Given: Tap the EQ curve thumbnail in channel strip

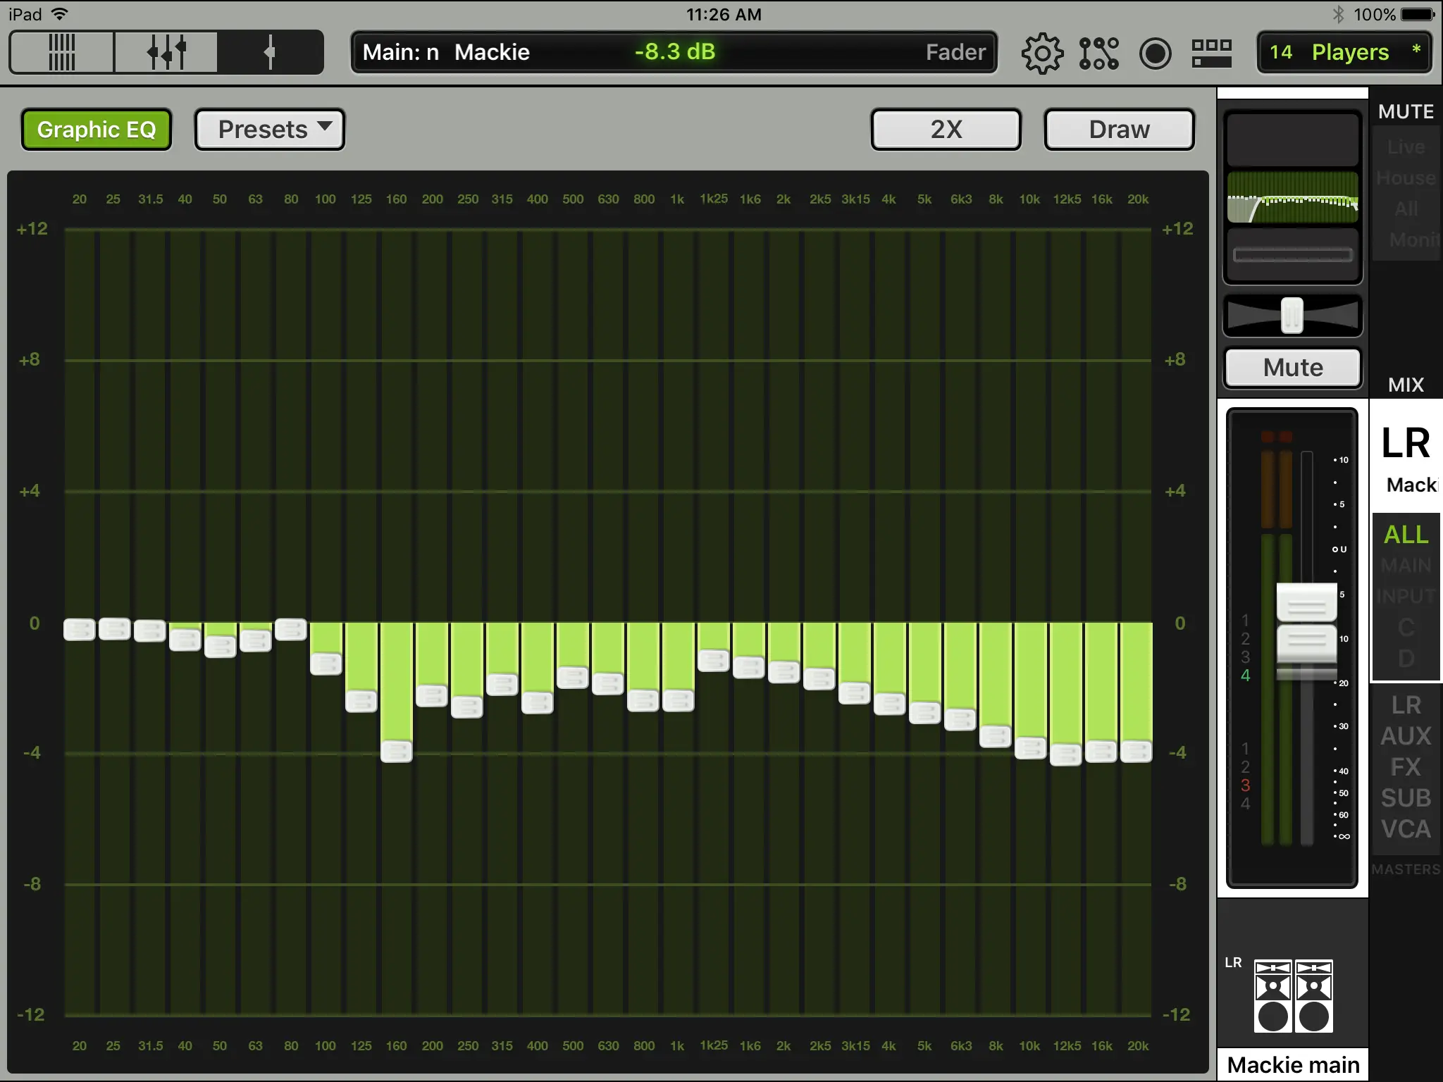Looking at the screenshot, I should coord(1292,197).
